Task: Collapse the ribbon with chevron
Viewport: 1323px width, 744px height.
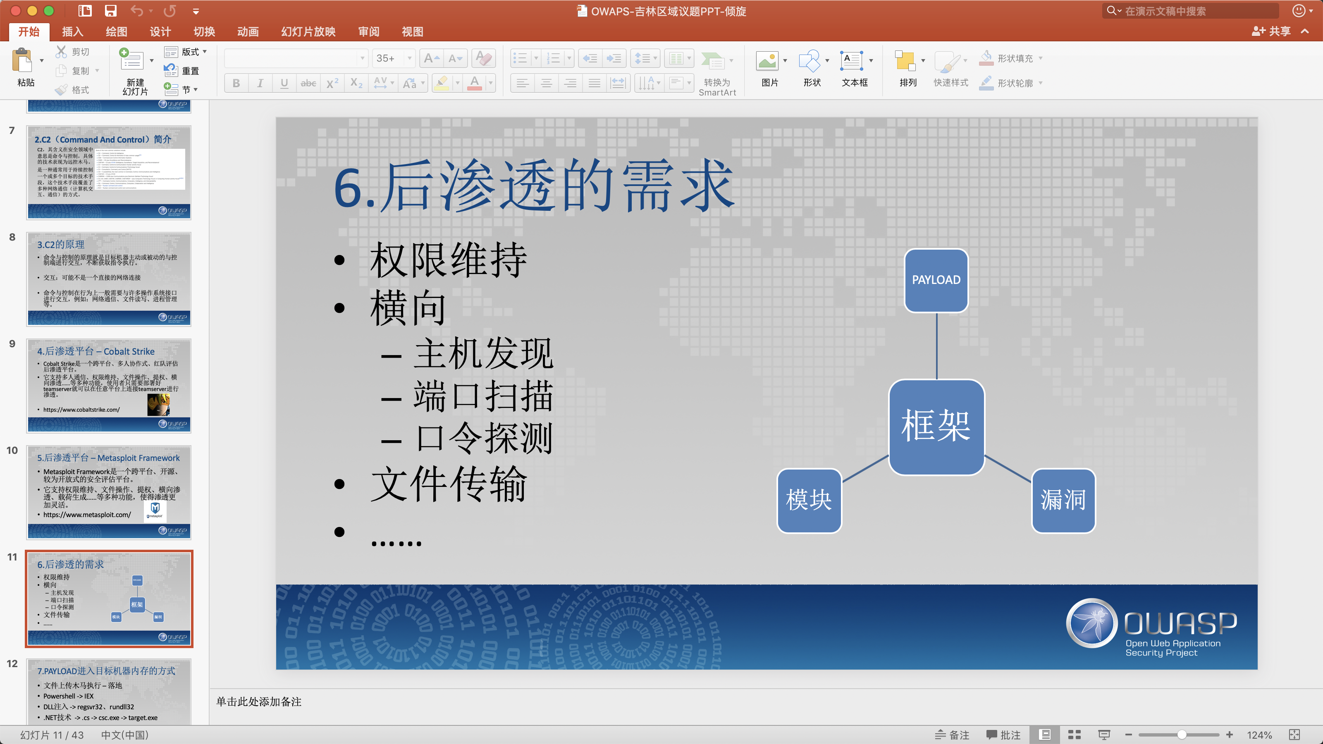Action: (1305, 31)
